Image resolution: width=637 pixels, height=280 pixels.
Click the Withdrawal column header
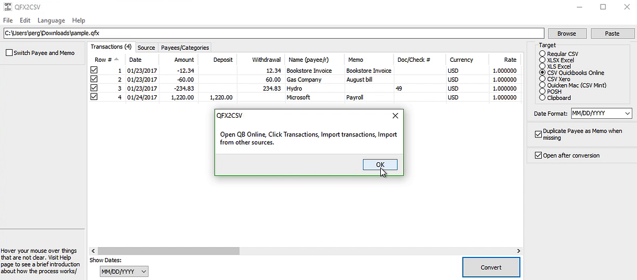[x=260, y=59]
